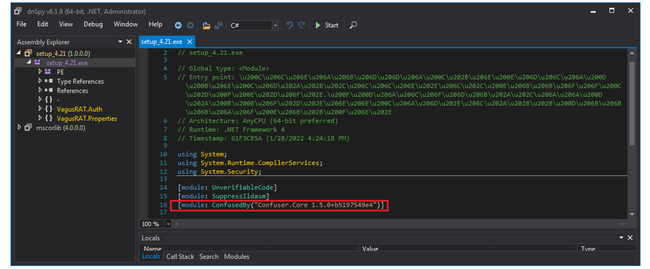The image size is (650, 269).
Task: Select the VagusRAT.Auth namespace label
Action: click(x=80, y=109)
